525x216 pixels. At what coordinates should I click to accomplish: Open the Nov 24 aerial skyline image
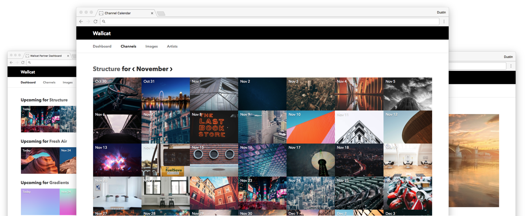tap(311, 193)
